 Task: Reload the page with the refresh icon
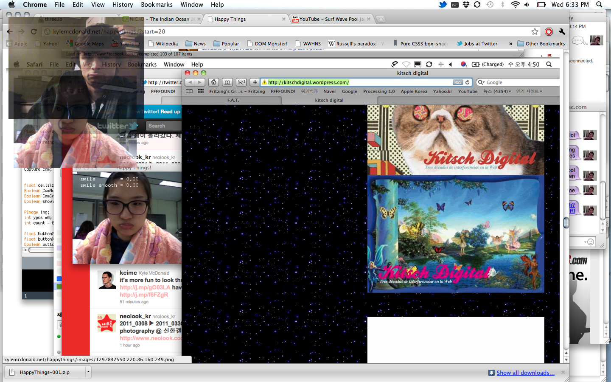point(34,31)
